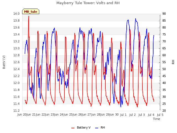Screen dimensions: 177x133
Task: Click the 12.6 left axis tick label
Action: coord(16,62)
